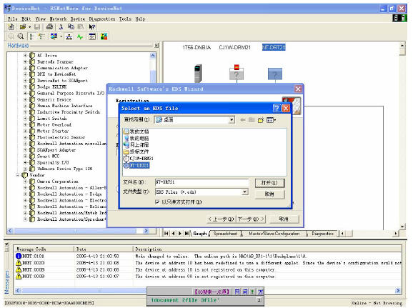Click the Open button in file dialog
413x308 pixels.
pos(269,183)
